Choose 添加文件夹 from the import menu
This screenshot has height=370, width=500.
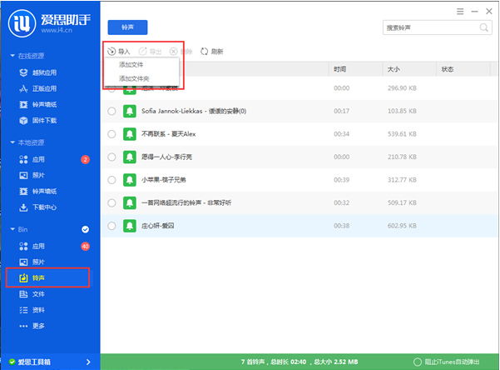133,78
